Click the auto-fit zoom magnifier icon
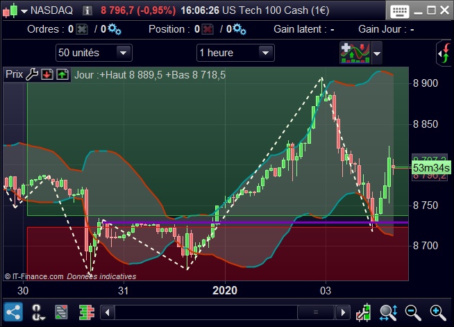This screenshot has height=327, width=454. (389, 312)
